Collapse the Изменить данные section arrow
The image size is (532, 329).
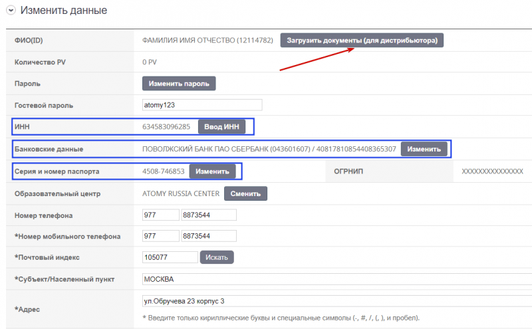(x=11, y=11)
